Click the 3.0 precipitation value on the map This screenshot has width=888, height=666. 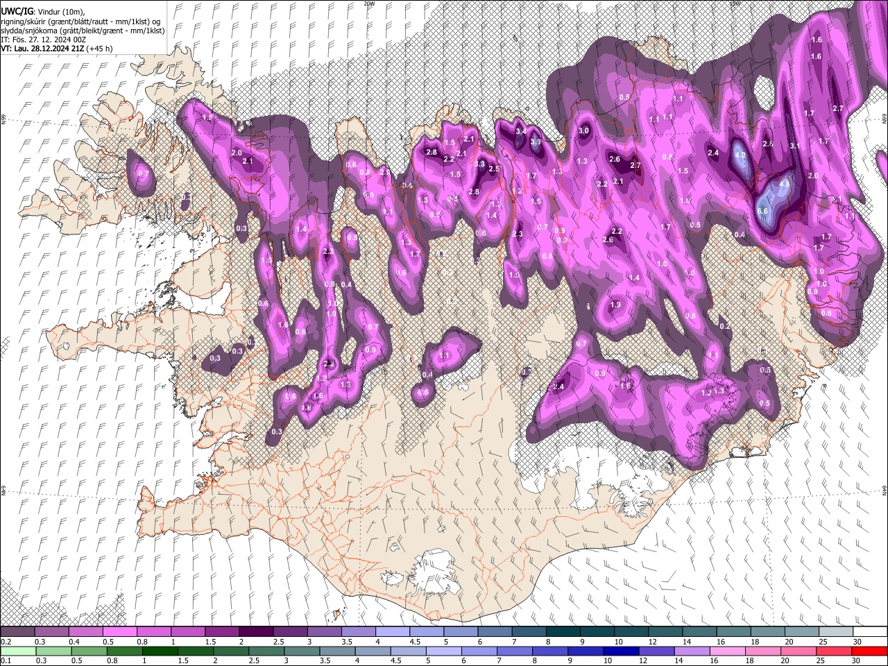pos(583,130)
